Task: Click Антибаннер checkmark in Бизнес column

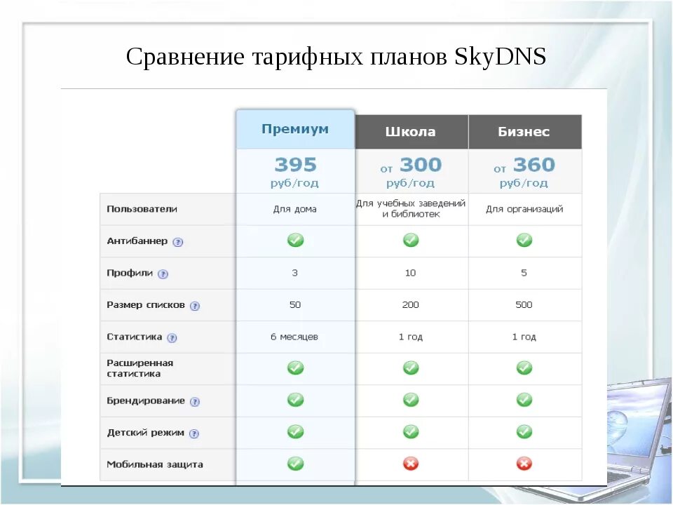Action: point(524,240)
